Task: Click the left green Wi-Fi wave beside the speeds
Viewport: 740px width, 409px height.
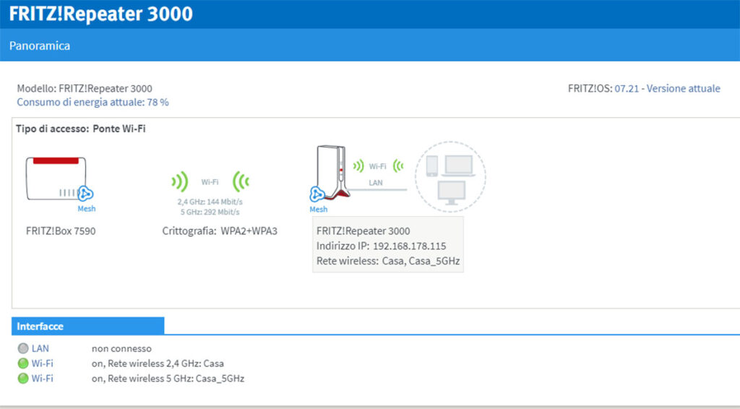Action: click(179, 181)
